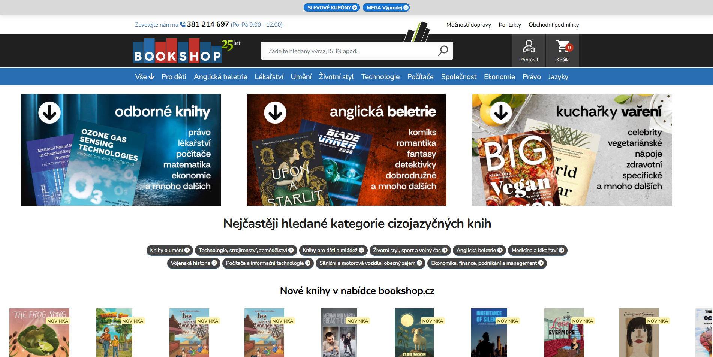713x357 pixels.
Task: Open the Košík shopping cart icon
Action: coord(562,47)
